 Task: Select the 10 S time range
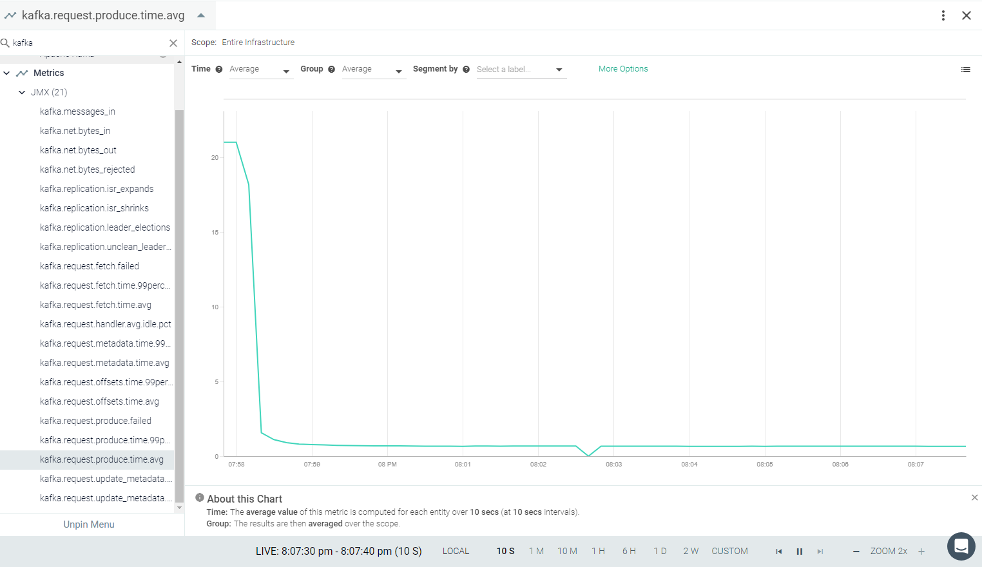505,551
